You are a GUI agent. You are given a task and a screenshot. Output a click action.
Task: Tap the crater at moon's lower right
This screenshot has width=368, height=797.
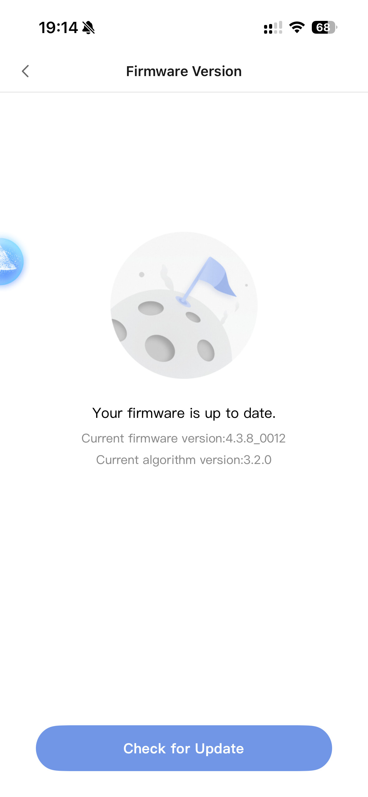tap(206, 350)
